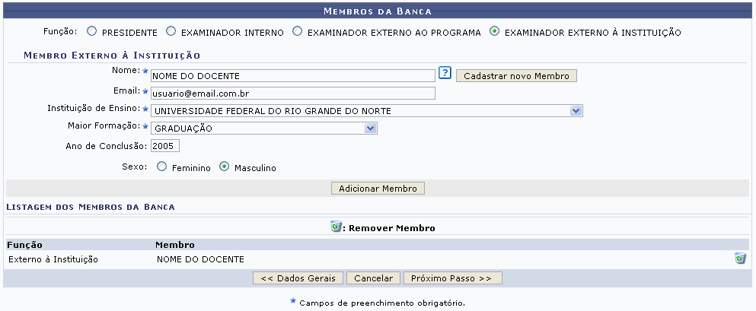Proceed with Próximo Passo >> button

point(452,278)
